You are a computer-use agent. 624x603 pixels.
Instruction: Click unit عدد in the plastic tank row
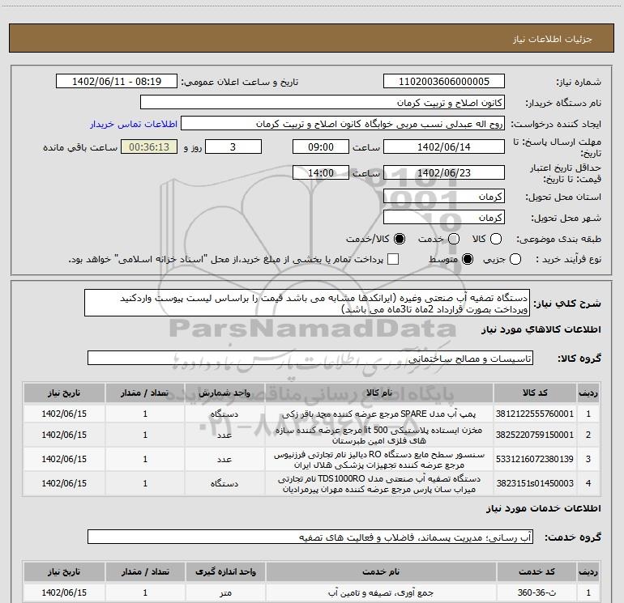click(x=224, y=435)
